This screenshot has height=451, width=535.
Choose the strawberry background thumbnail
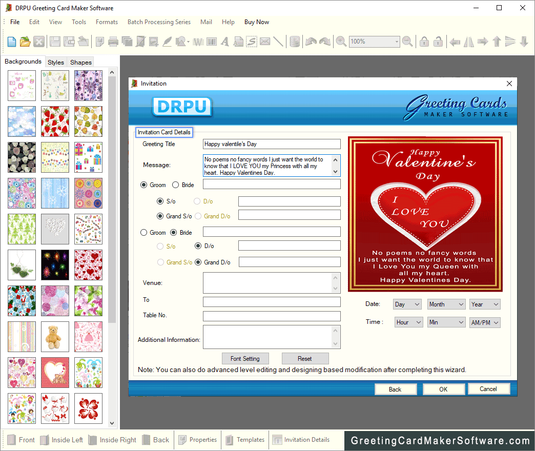click(55, 121)
